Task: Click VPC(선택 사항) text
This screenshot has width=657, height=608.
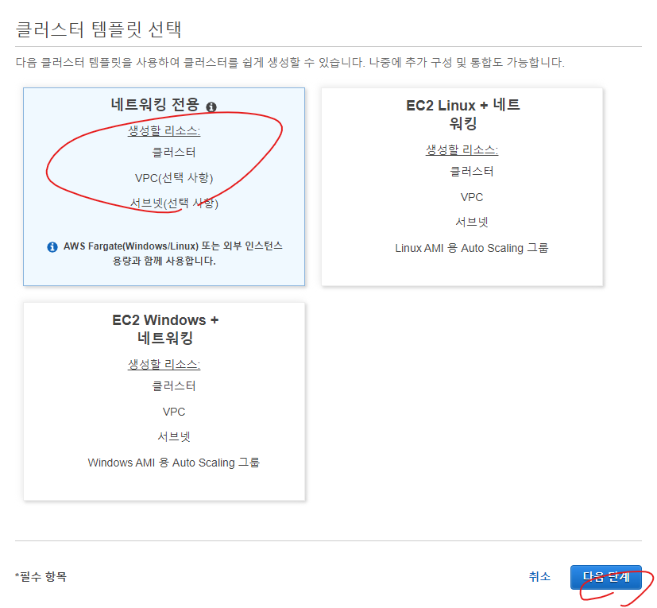Action: click(x=174, y=178)
